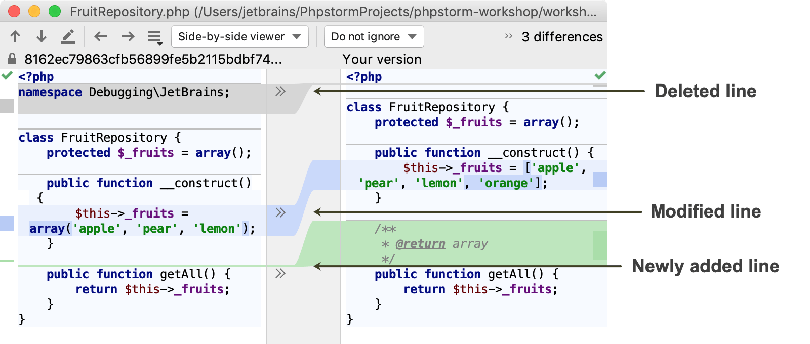Click left pane getAll() function line
The image size is (810, 344).
pos(139,274)
